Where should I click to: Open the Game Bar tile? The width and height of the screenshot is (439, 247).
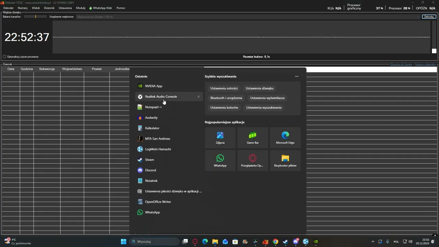click(253, 138)
